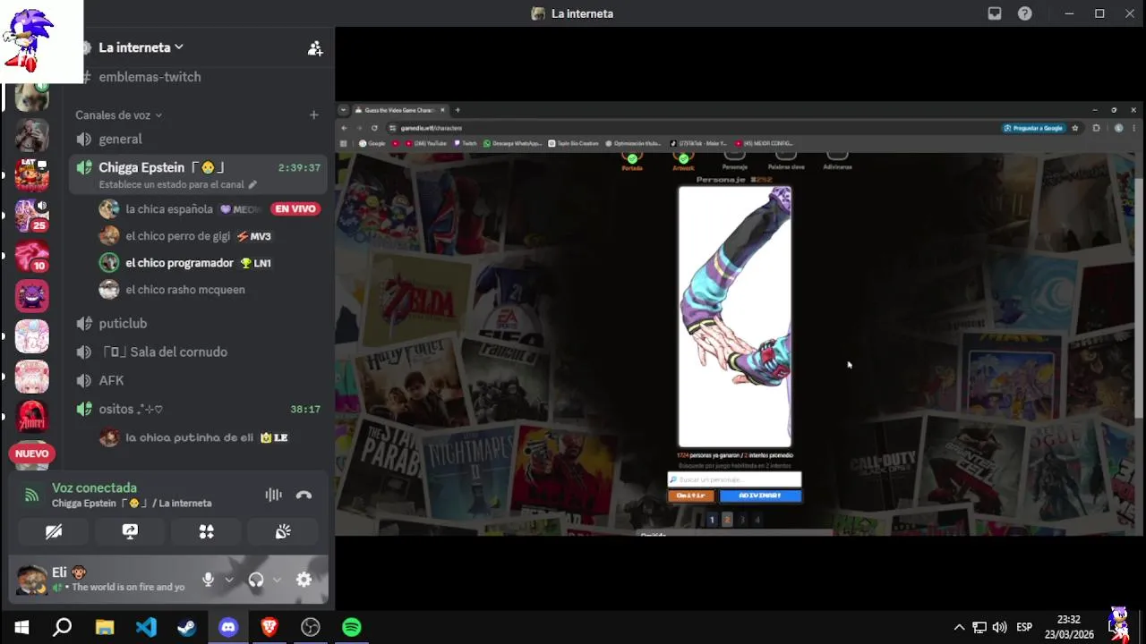Launch an activity in the voice panel
Screen dimensions: 1146x644
point(206,531)
